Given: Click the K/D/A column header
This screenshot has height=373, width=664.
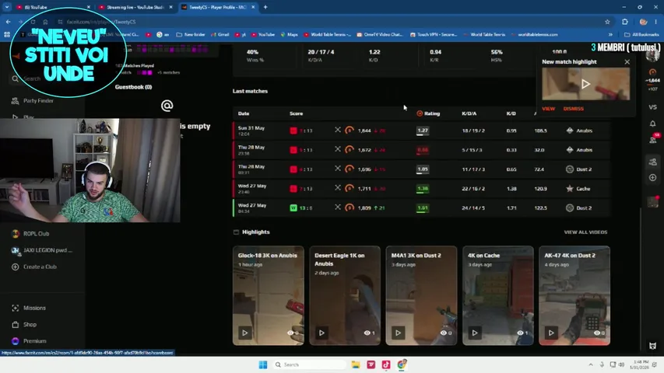Looking at the screenshot, I should pos(469,113).
